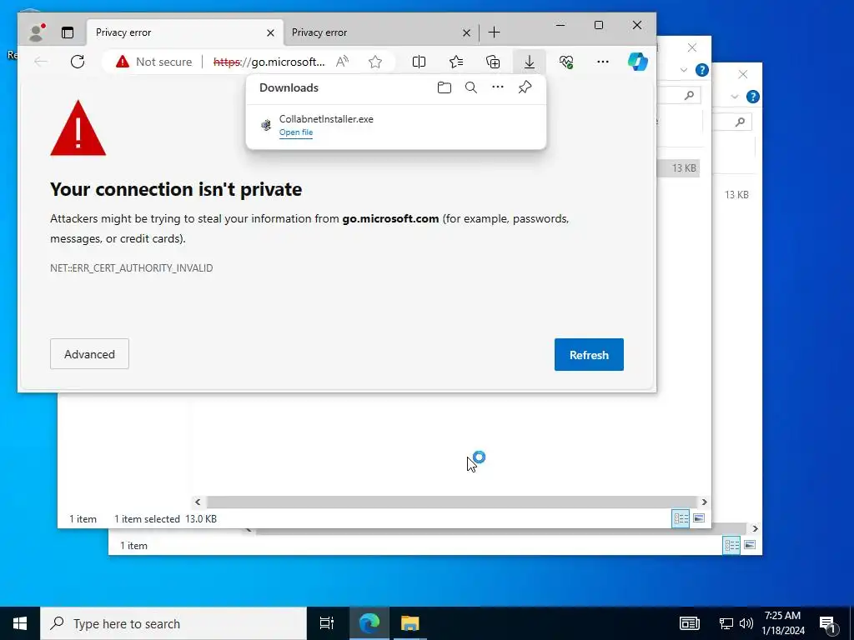Open a new tab with plus button
Screen dimensions: 854x640
point(494,32)
